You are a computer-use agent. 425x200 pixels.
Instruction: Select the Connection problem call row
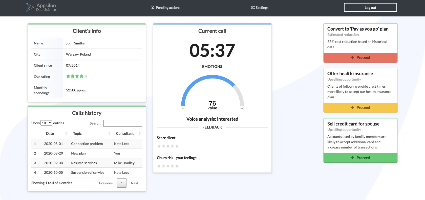[x=87, y=144]
